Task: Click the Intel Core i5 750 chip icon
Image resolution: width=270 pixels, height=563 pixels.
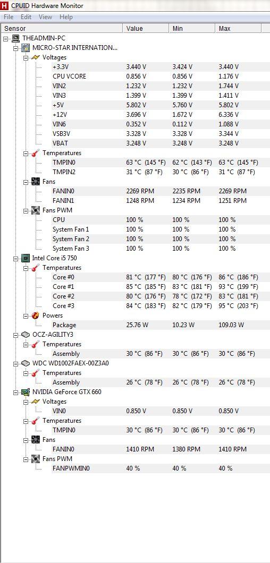Action: tap(26, 258)
